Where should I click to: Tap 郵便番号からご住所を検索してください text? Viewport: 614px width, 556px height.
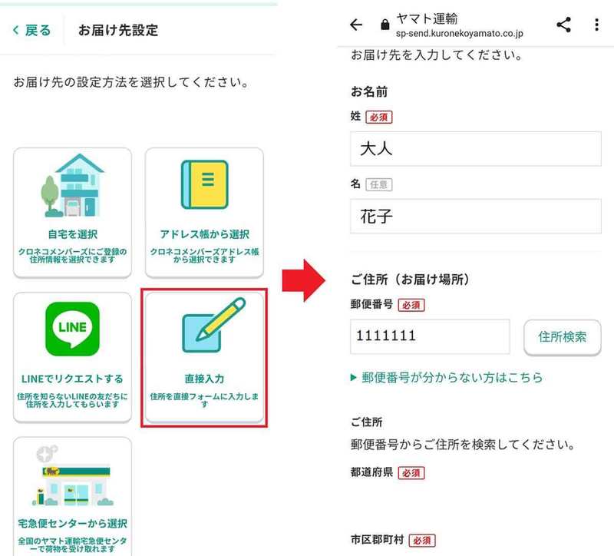pyautogui.click(x=463, y=445)
